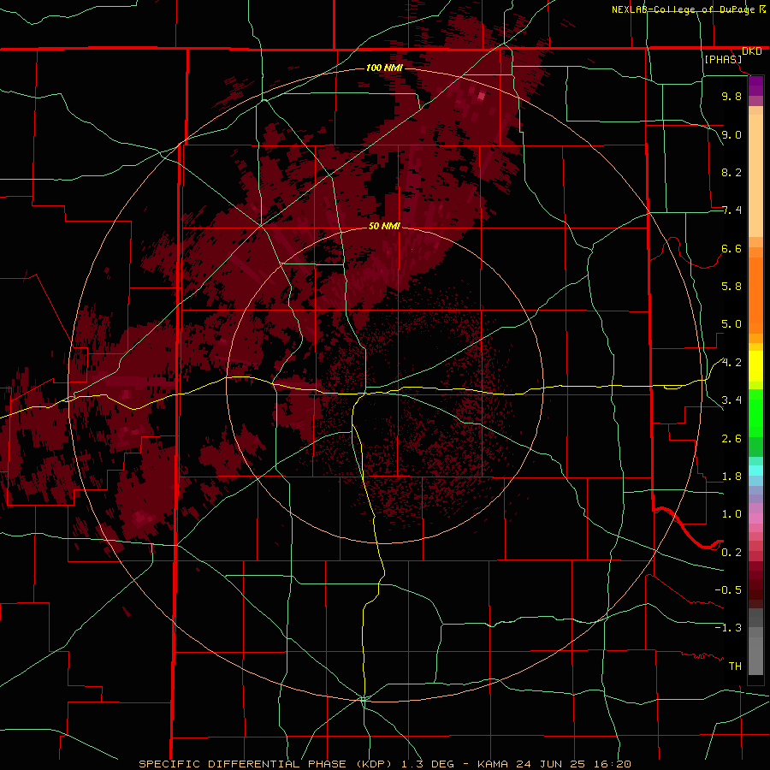Image resolution: width=770 pixels, height=770 pixels.
Task: Click the 8.2 value on the color scale
Action: point(731,172)
